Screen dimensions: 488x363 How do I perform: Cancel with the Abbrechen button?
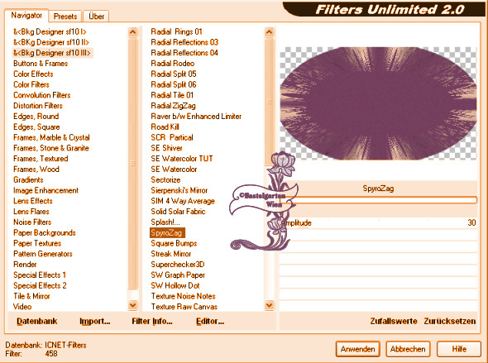[408, 349]
